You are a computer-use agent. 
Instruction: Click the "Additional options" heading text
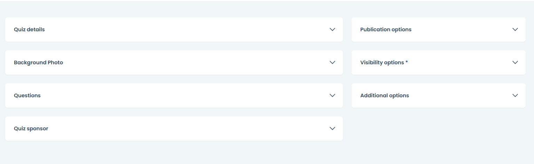[384, 96]
